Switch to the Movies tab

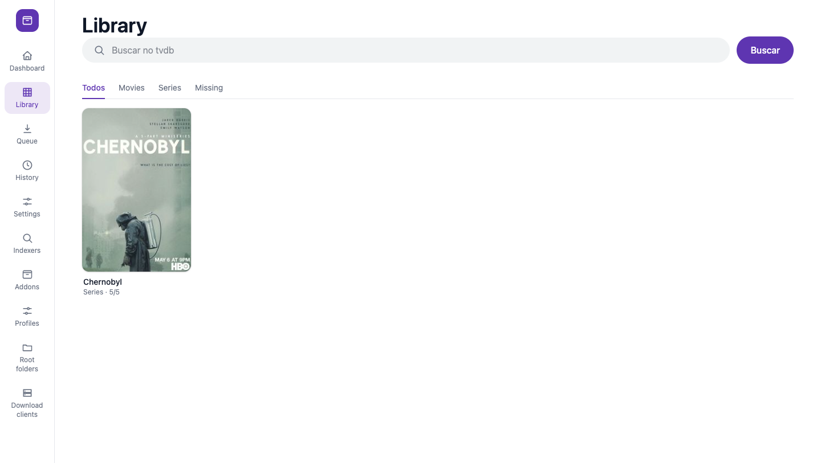click(x=132, y=88)
